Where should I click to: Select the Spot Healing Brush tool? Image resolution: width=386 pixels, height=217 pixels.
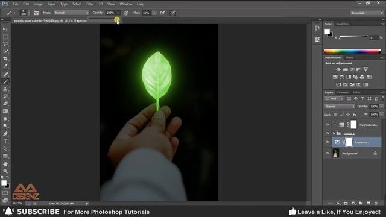[x=5, y=74]
